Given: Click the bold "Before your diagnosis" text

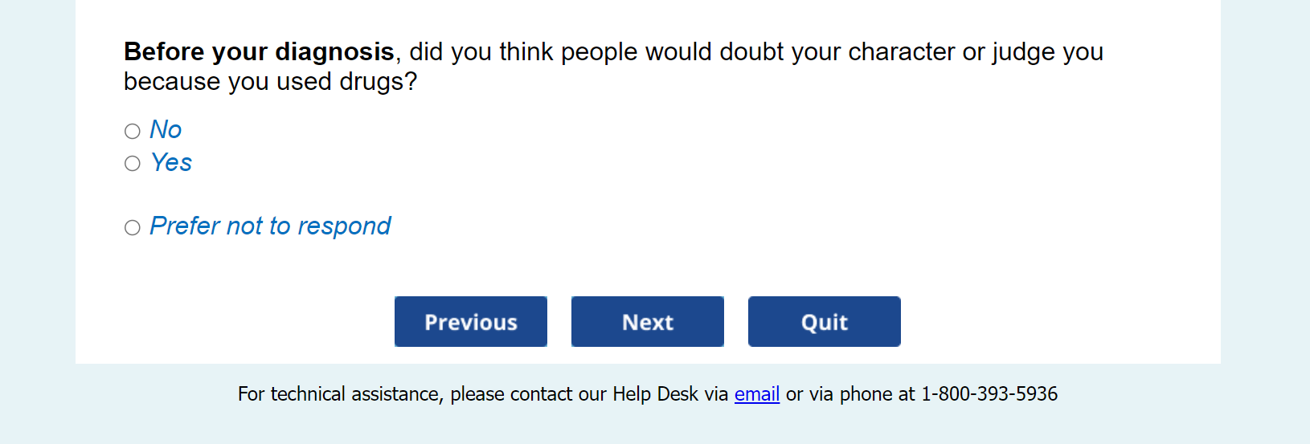Looking at the screenshot, I should 259,52.
